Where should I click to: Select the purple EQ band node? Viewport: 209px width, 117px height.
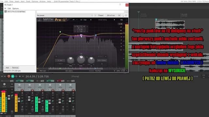point(81,35)
